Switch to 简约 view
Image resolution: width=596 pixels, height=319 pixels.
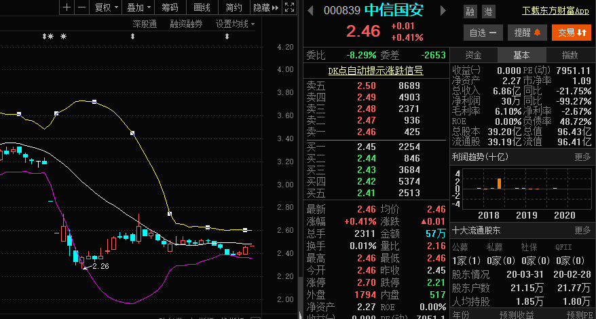pos(234,7)
